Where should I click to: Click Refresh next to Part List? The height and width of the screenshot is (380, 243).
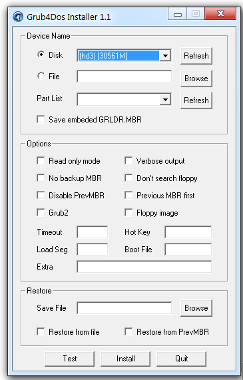point(196,100)
